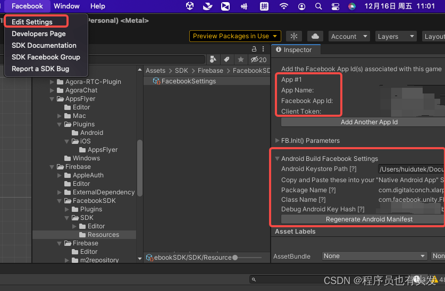The height and width of the screenshot is (291, 445).
Task: Click search by type icon
Action: (x=213, y=59)
